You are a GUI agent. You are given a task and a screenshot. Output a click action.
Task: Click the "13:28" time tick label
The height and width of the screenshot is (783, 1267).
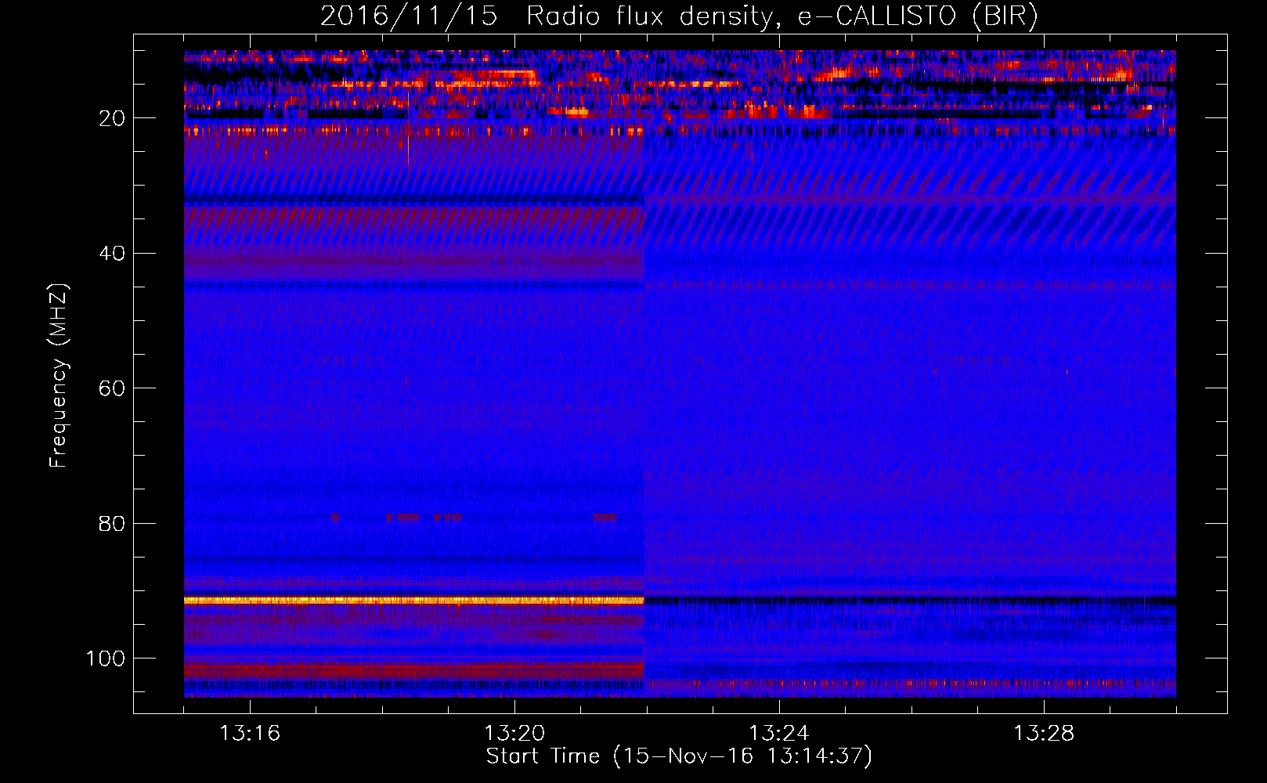coord(1044,734)
